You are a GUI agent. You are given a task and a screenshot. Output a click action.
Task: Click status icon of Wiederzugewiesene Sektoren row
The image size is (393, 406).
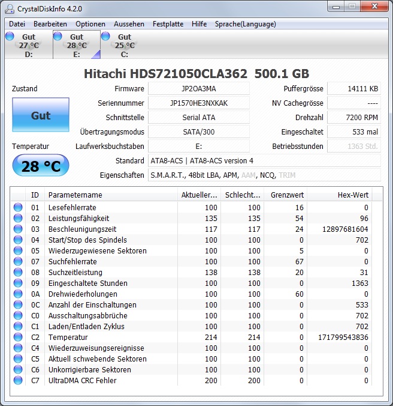click(x=18, y=250)
